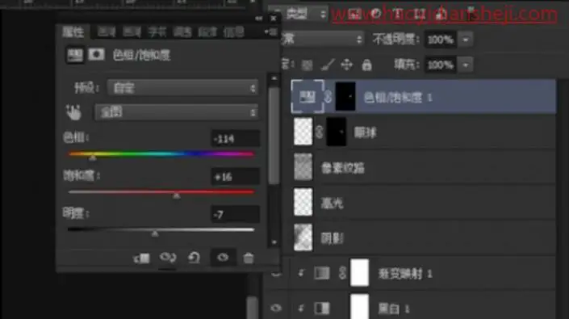Viewport: 569px width, 319px height.
Task: Click the opacity 100% input field
Action: tap(441, 40)
